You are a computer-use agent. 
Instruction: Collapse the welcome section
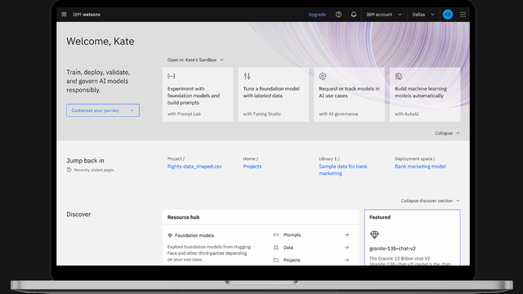pos(447,133)
